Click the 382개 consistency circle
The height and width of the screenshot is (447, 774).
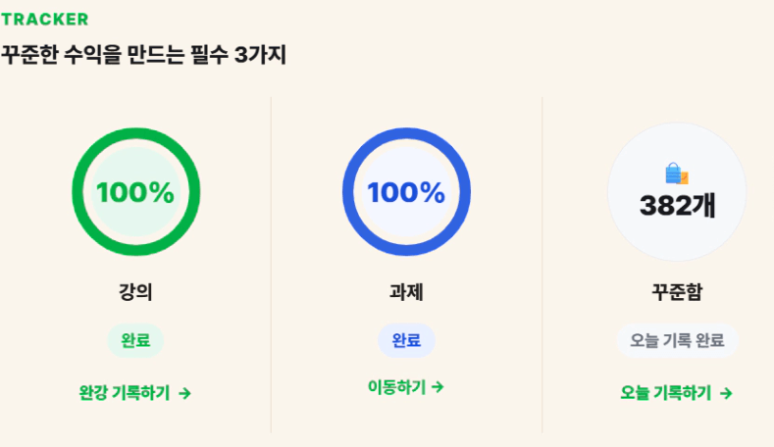tap(677, 191)
